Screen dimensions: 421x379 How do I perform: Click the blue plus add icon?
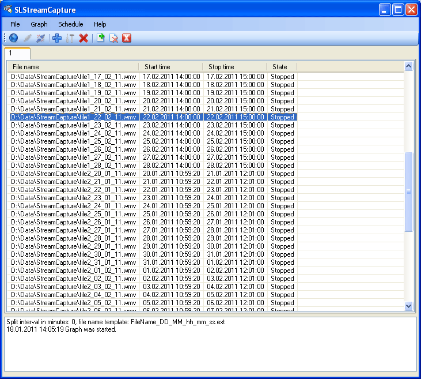[x=56, y=38]
